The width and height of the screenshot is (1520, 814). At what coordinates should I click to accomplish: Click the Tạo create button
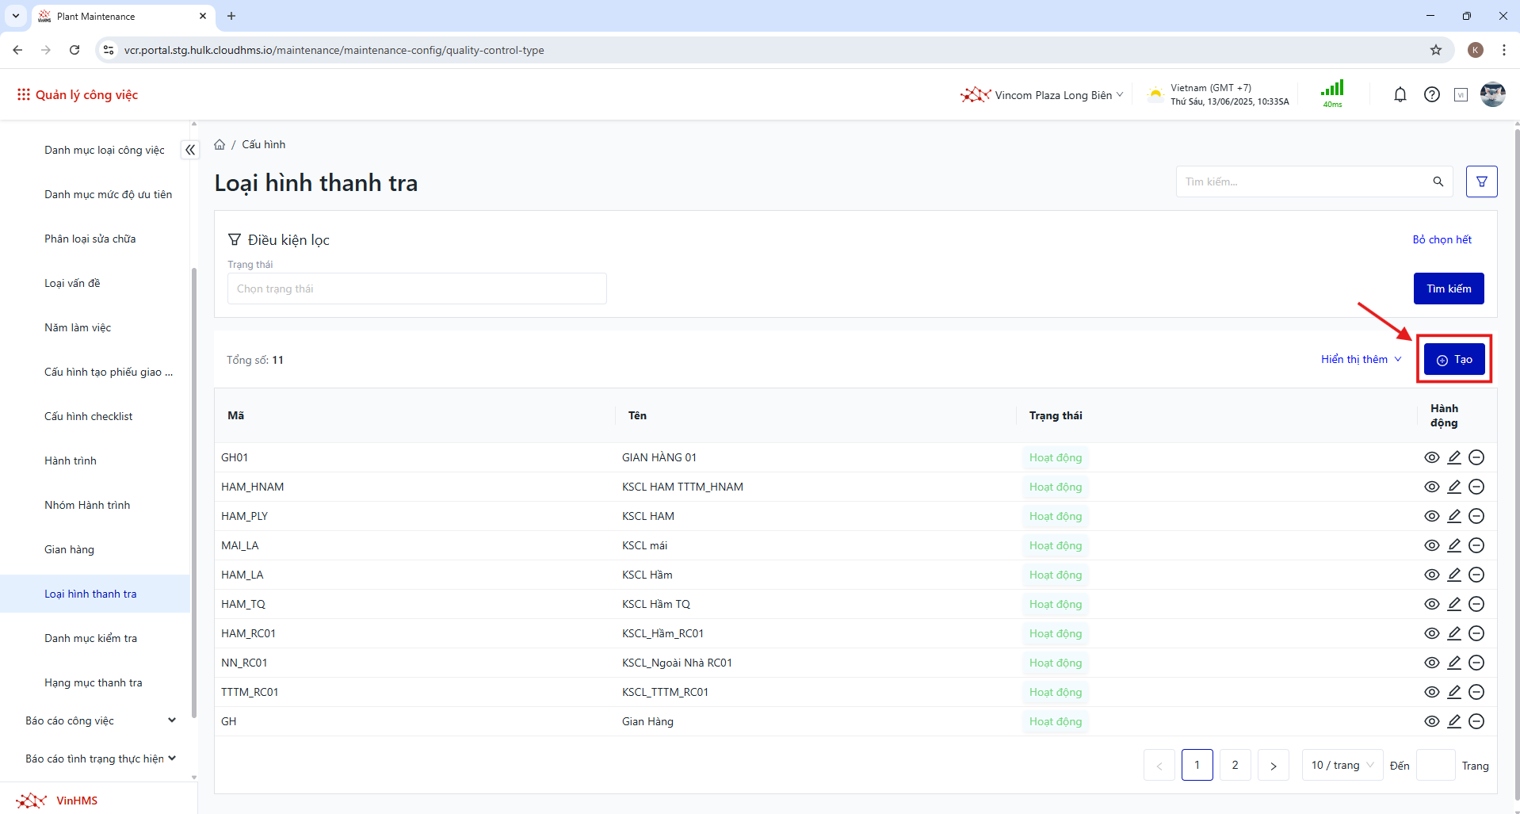coord(1454,359)
